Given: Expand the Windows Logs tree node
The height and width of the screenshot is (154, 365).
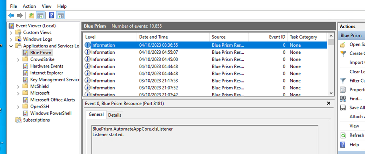Looking at the screenshot, I should pyautogui.click(x=11, y=39).
